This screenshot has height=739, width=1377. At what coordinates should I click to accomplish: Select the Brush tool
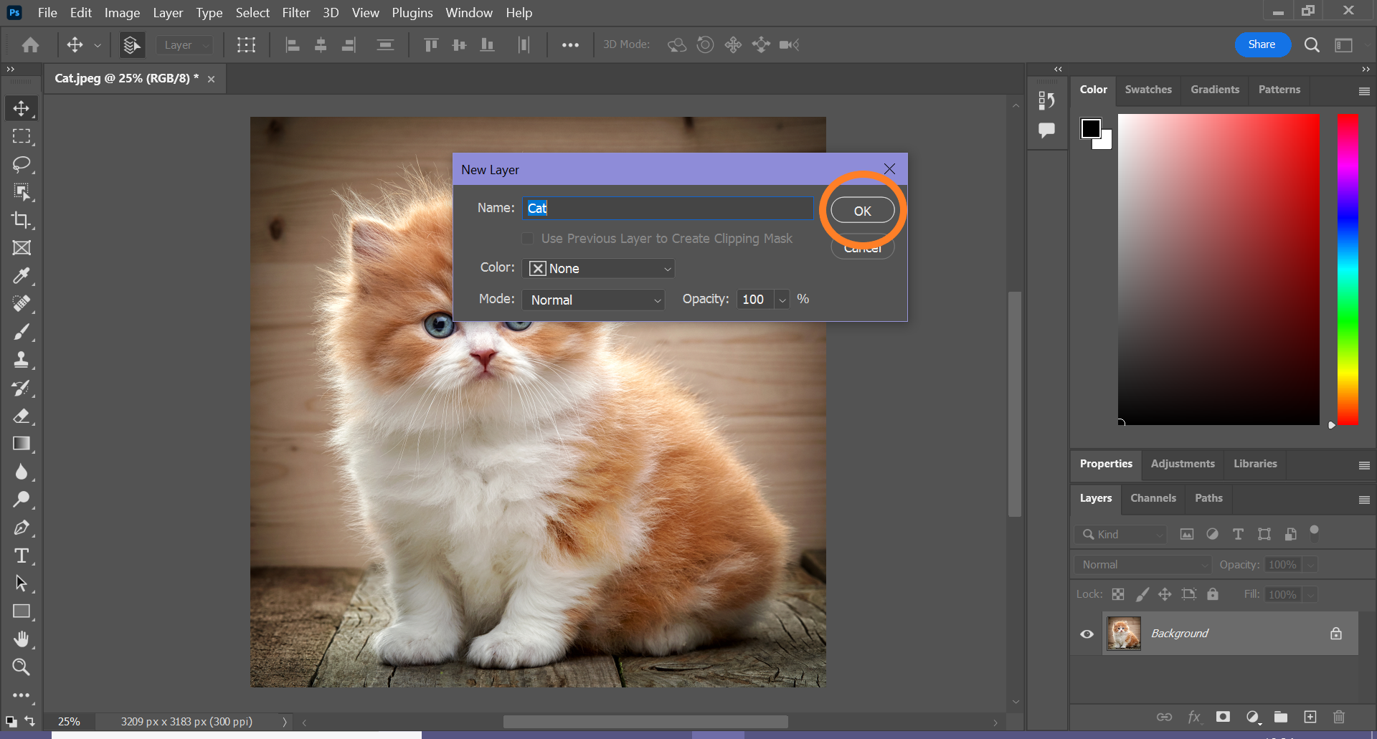pyautogui.click(x=21, y=332)
